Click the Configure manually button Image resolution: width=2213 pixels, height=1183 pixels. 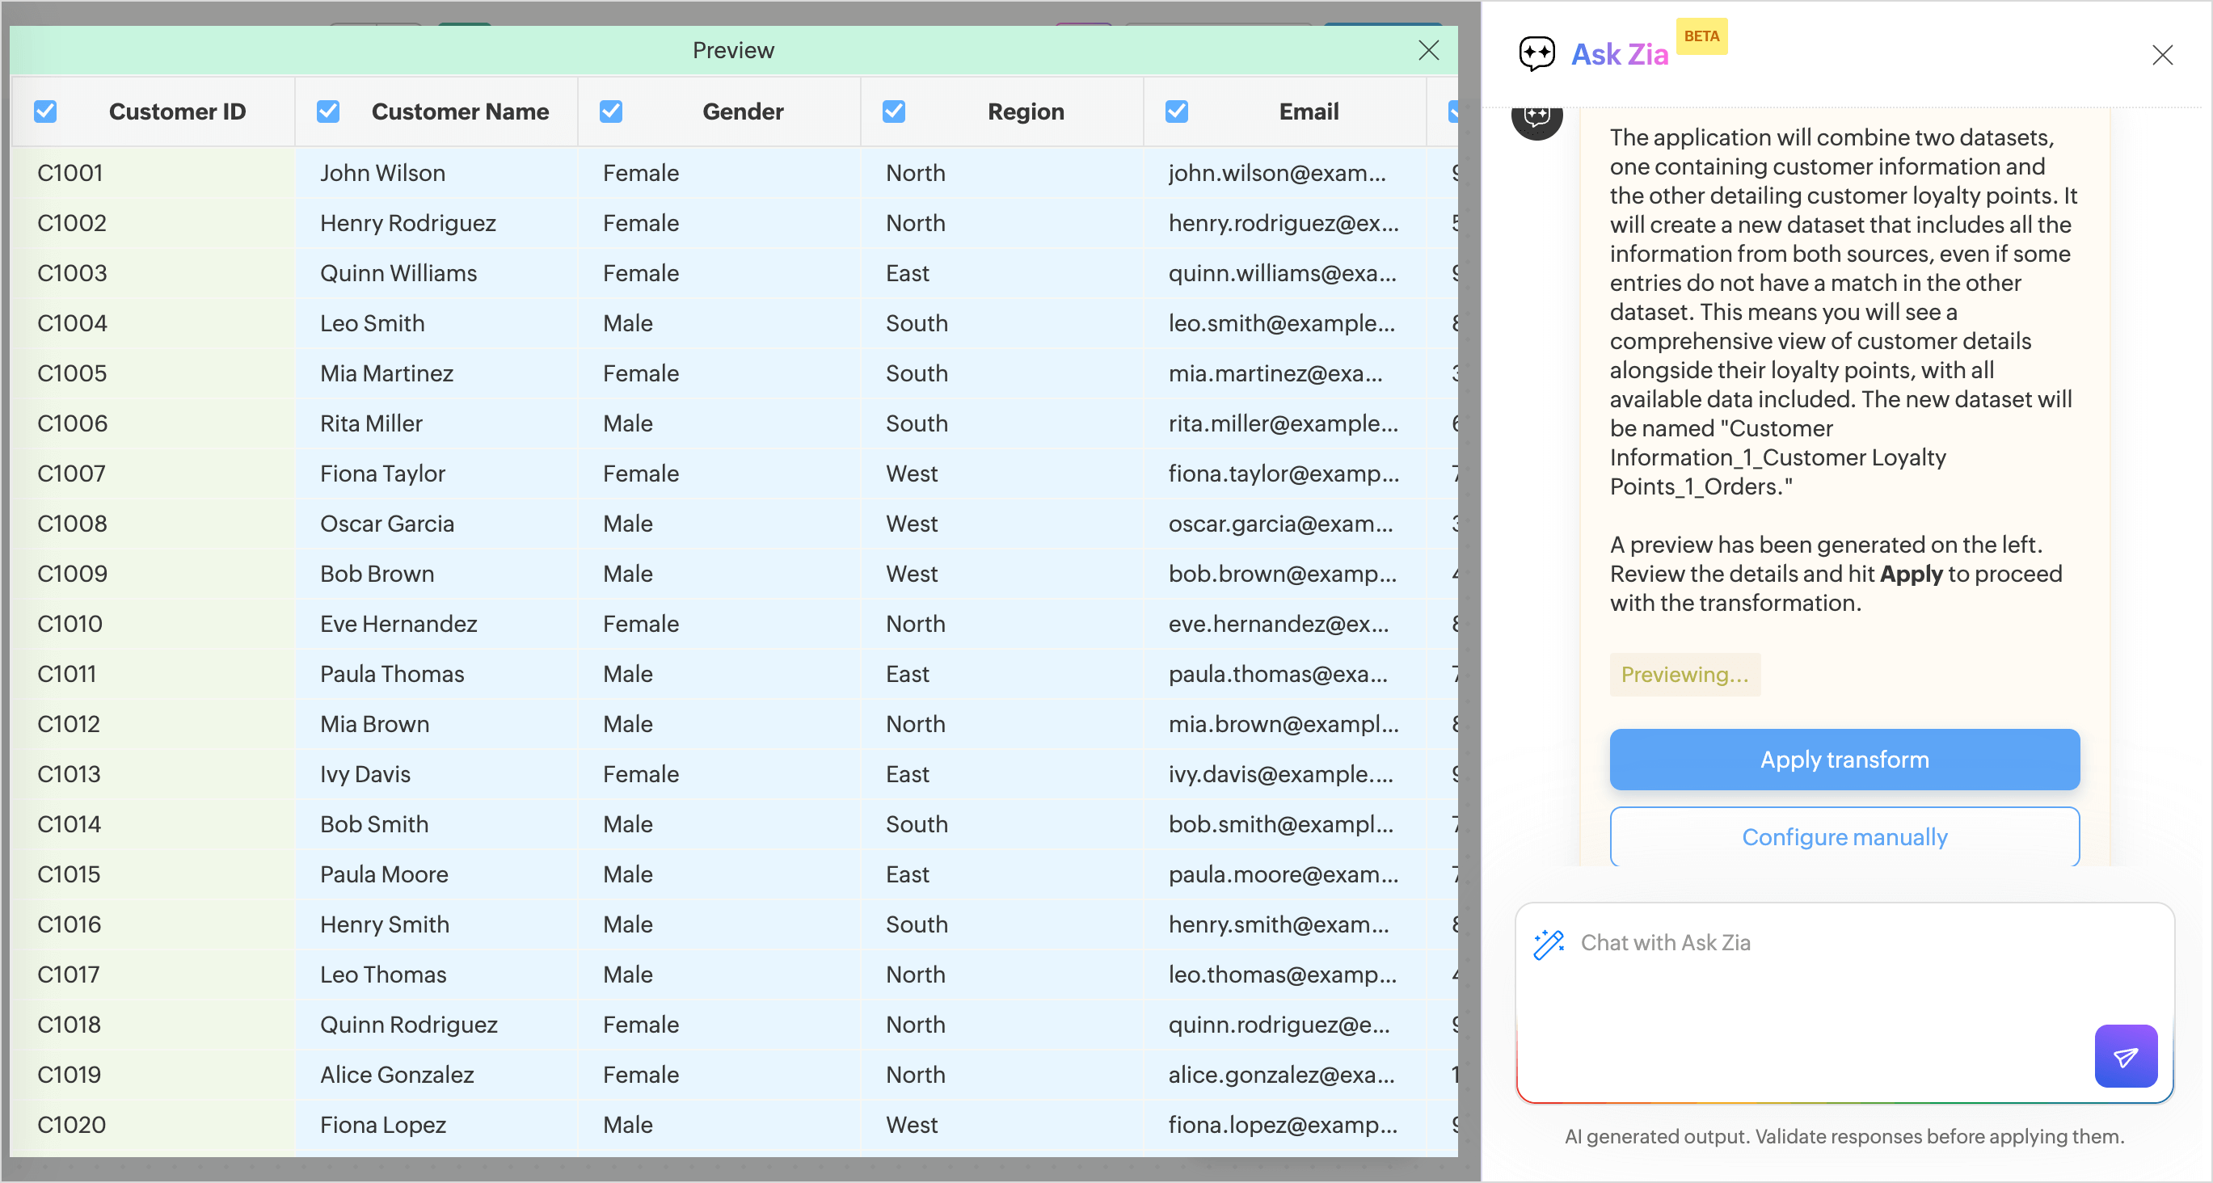(x=1844, y=837)
